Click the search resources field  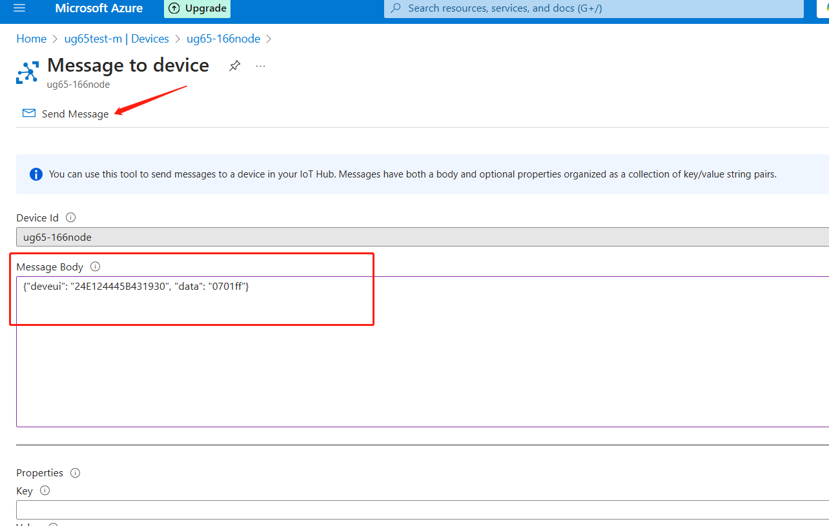click(x=594, y=8)
